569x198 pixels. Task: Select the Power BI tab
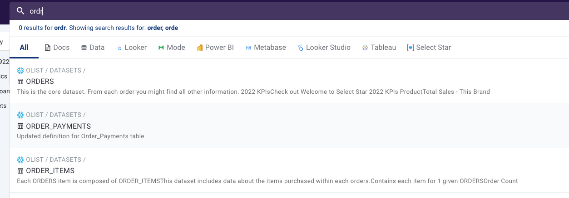(x=215, y=48)
